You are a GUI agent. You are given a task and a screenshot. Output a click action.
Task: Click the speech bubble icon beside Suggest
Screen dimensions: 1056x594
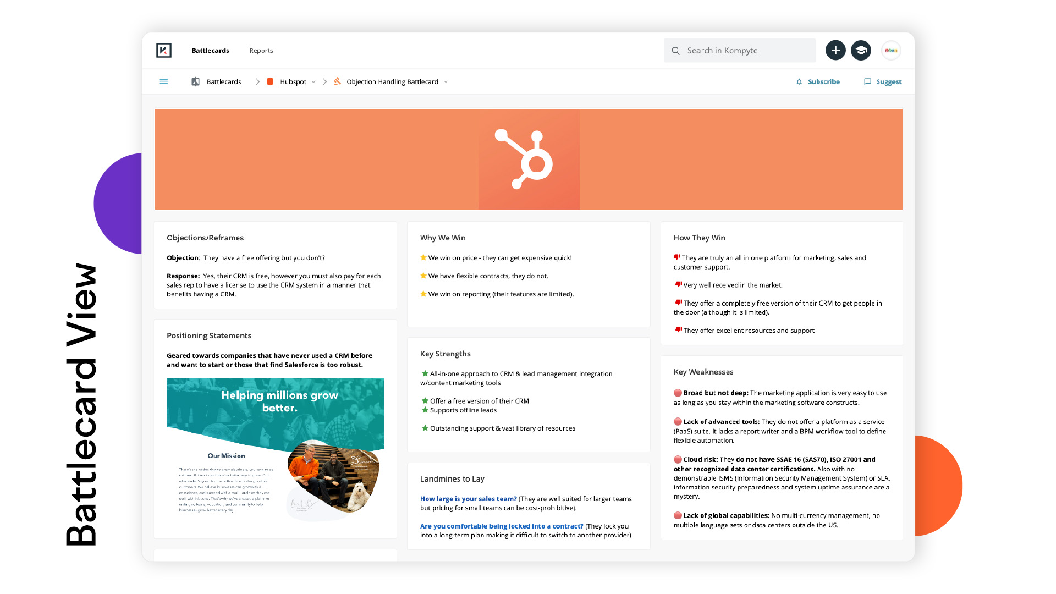tap(867, 81)
